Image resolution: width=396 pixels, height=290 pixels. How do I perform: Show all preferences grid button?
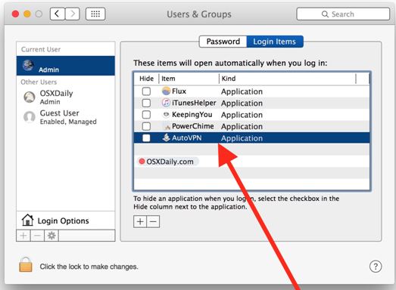[x=95, y=14]
